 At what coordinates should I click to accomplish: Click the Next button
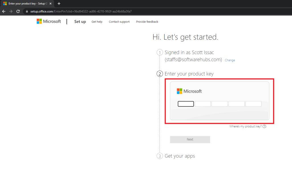[190, 139]
